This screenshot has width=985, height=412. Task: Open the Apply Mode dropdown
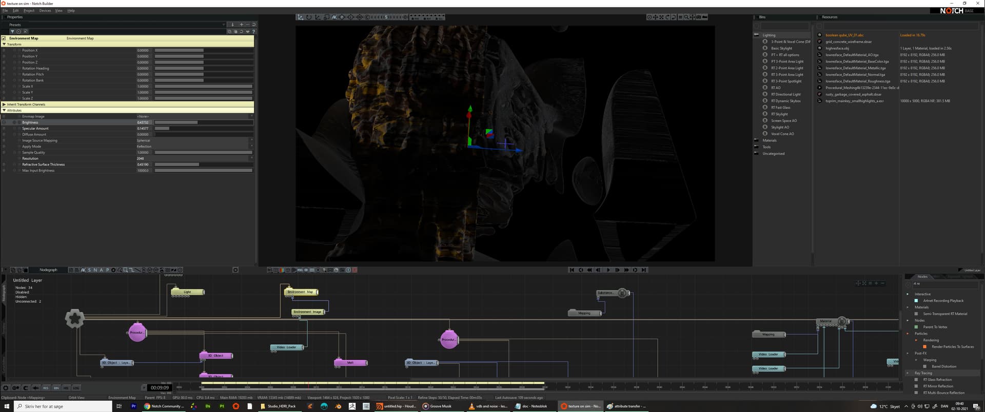(x=195, y=147)
